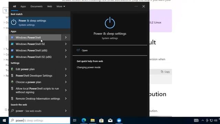Expand Remote Desktop hibernation settings arrow
Viewport: 220px width, 124px height.
[x=66, y=99]
